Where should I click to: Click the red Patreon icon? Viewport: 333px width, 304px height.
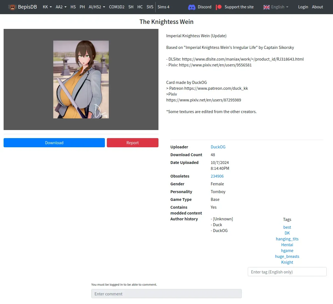219,7
